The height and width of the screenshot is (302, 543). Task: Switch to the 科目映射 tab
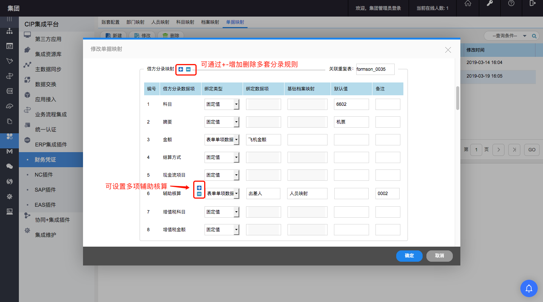[185, 22]
